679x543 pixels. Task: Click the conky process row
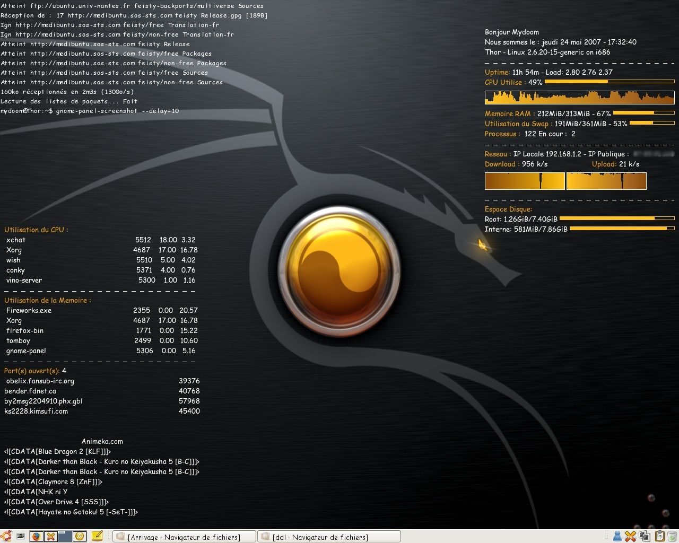pyautogui.click(x=101, y=270)
